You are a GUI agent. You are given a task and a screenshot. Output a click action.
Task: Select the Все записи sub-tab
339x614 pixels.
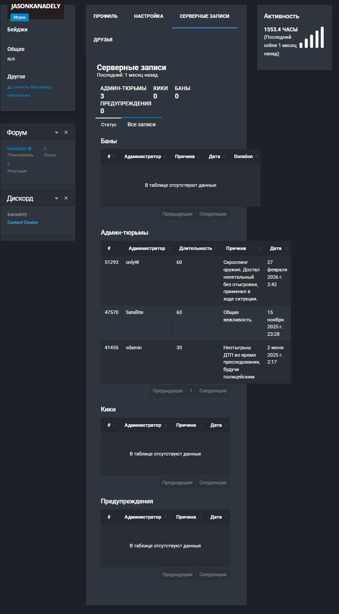coord(142,125)
